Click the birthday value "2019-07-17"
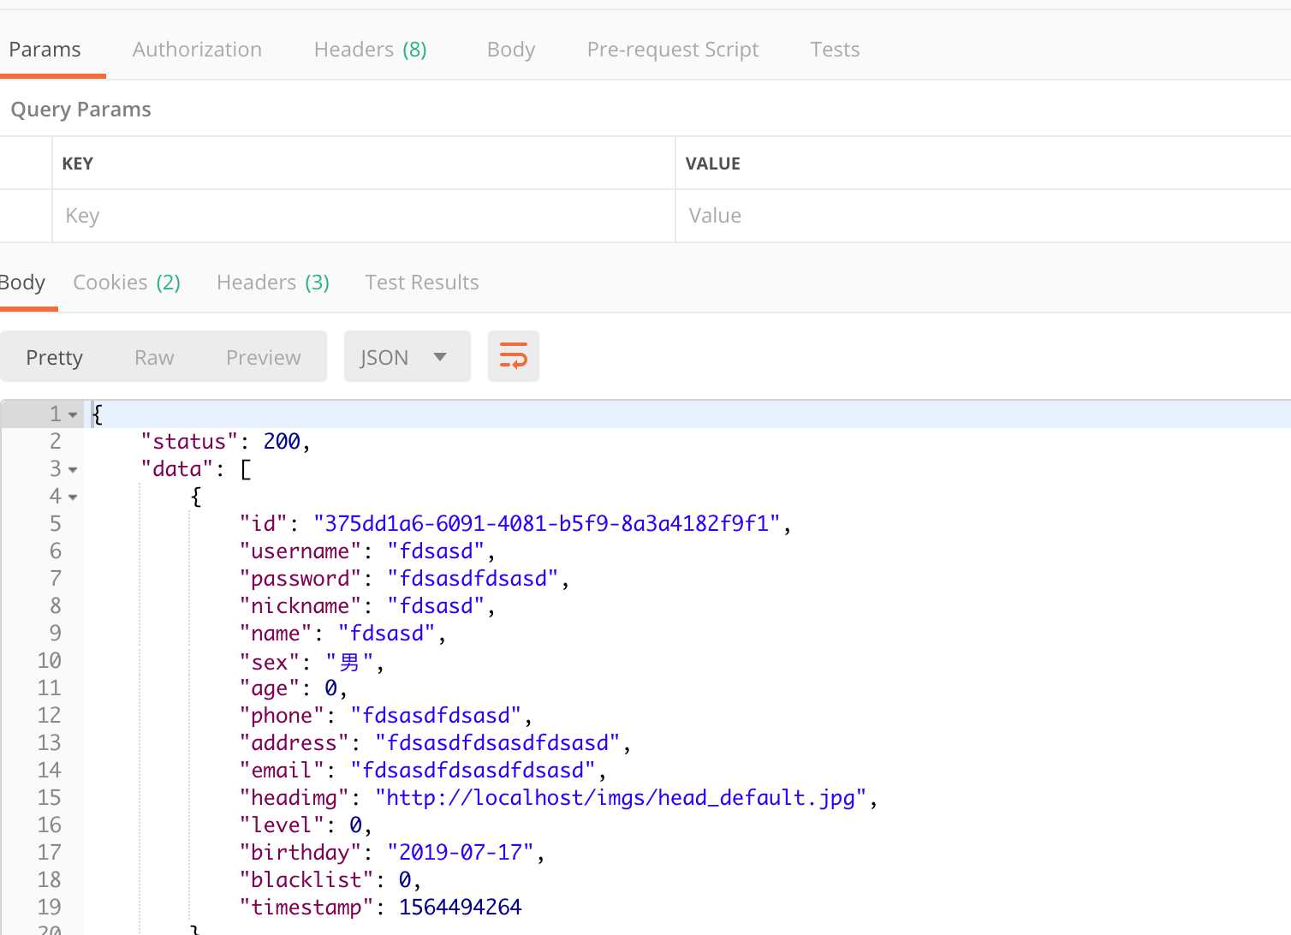This screenshot has width=1291, height=935. pyautogui.click(x=461, y=853)
